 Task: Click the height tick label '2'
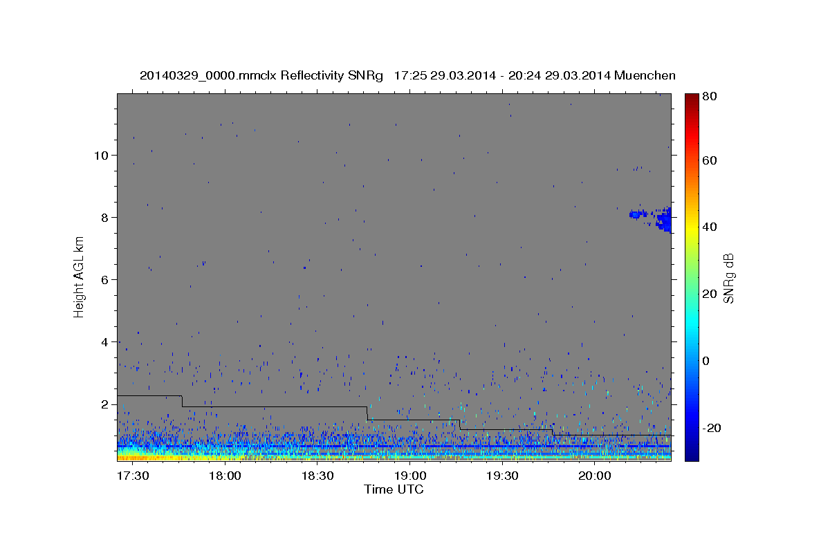104,404
